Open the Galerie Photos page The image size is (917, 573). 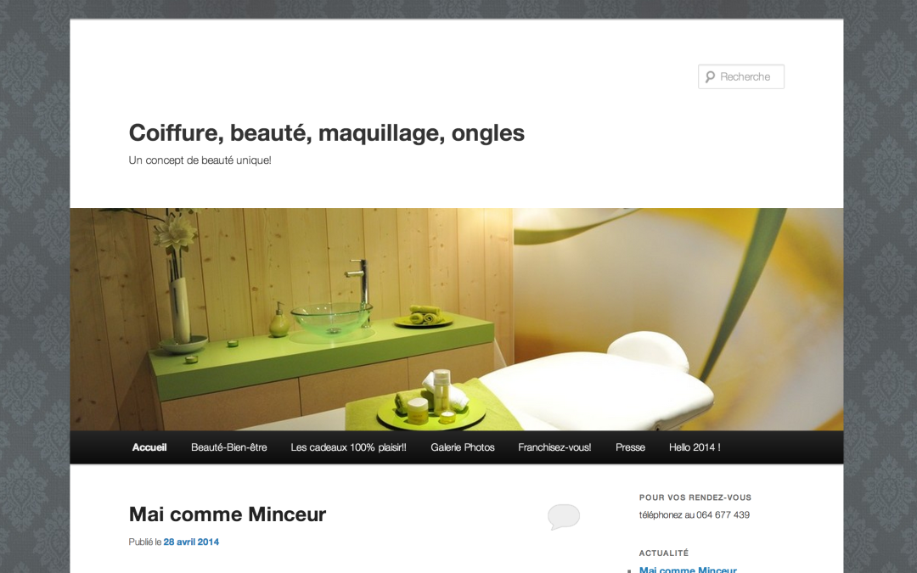[463, 447]
